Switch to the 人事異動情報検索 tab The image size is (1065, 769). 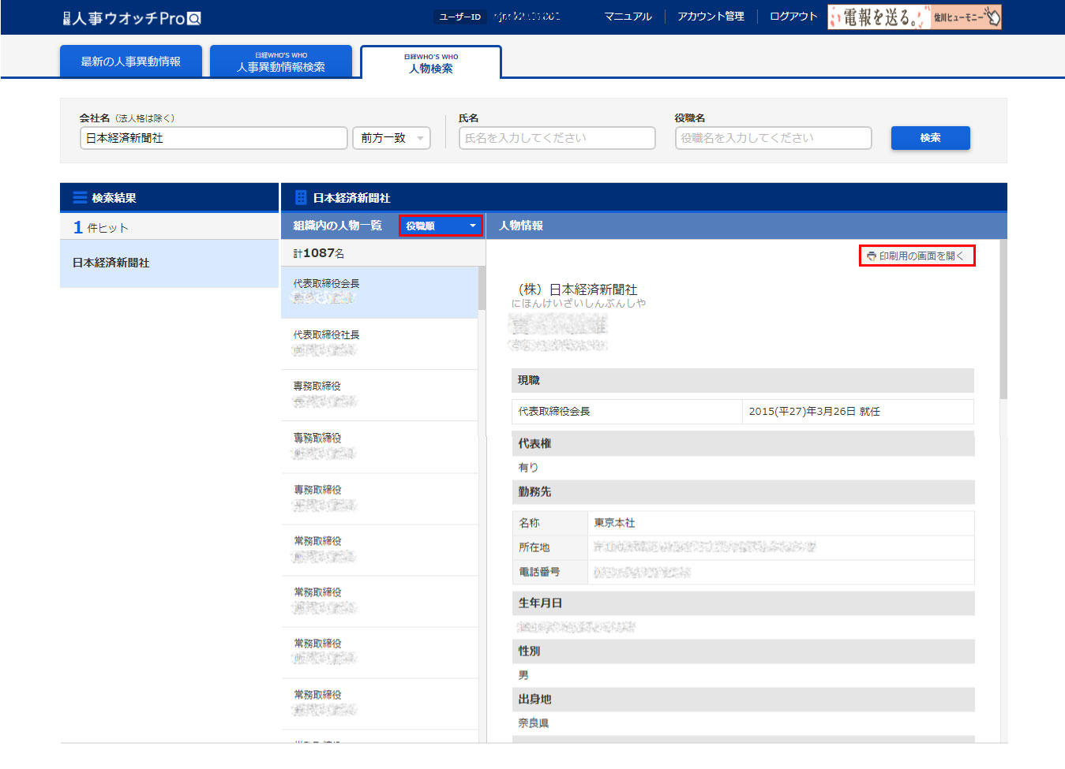pos(281,61)
